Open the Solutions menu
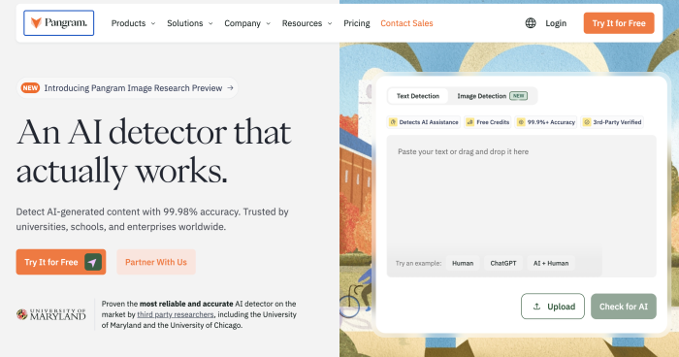679x357 pixels. point(190,23)
